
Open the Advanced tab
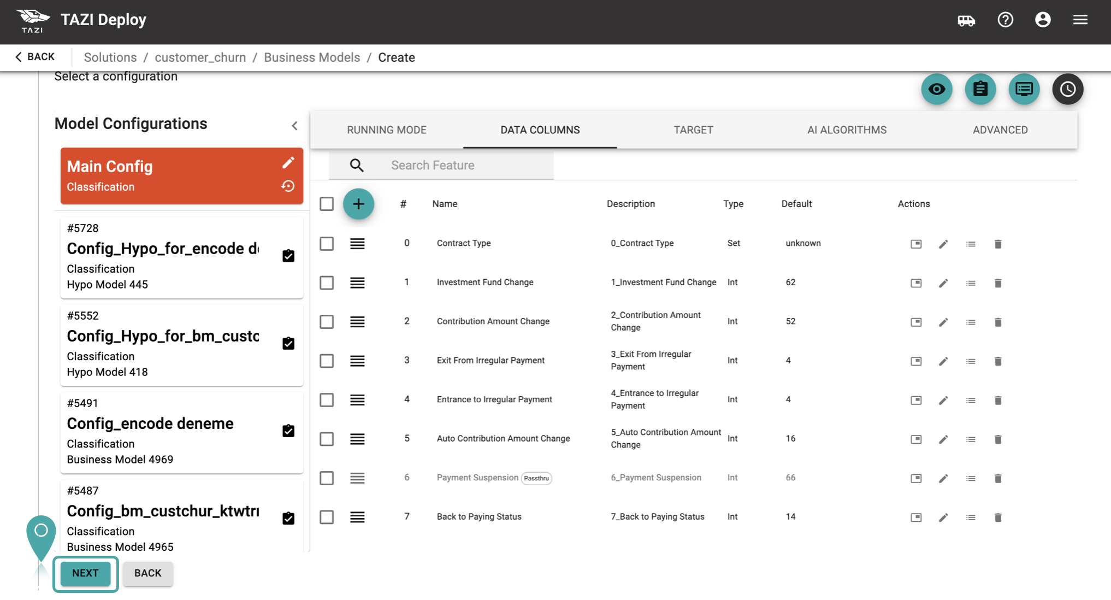[1000, 130]
